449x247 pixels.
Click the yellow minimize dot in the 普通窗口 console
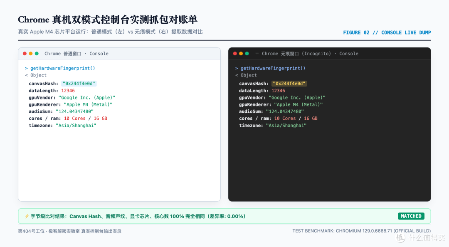click(x=31, y=54)
